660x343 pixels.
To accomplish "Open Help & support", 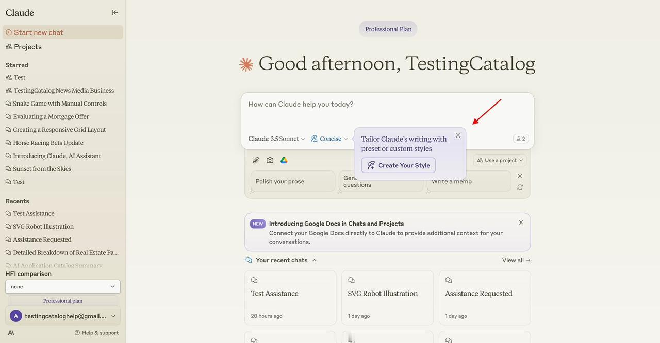I will click(97, 333).
